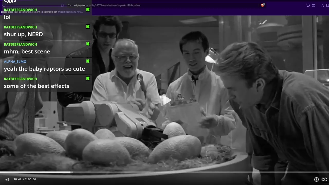
Task: Open the browser extensions puzzle icon
Action: click(308, 5)
